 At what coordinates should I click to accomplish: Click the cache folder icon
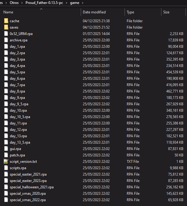(6, 21)
